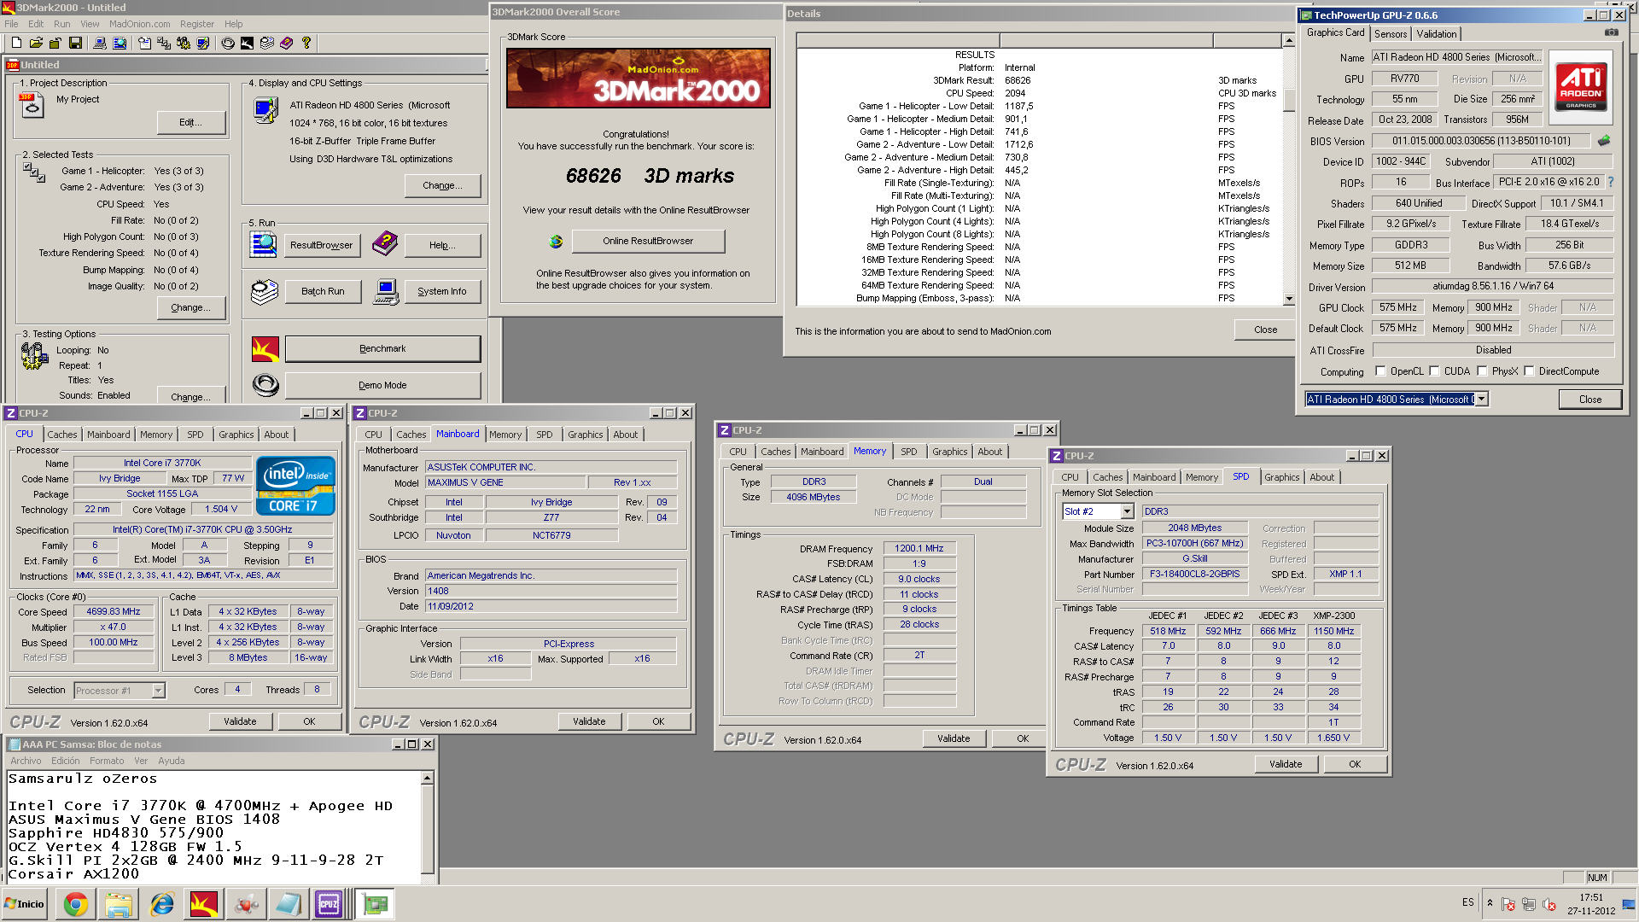
Task: Click the New project icon in 3DMark2000 toolbar
Action: [x=15, y=43]
